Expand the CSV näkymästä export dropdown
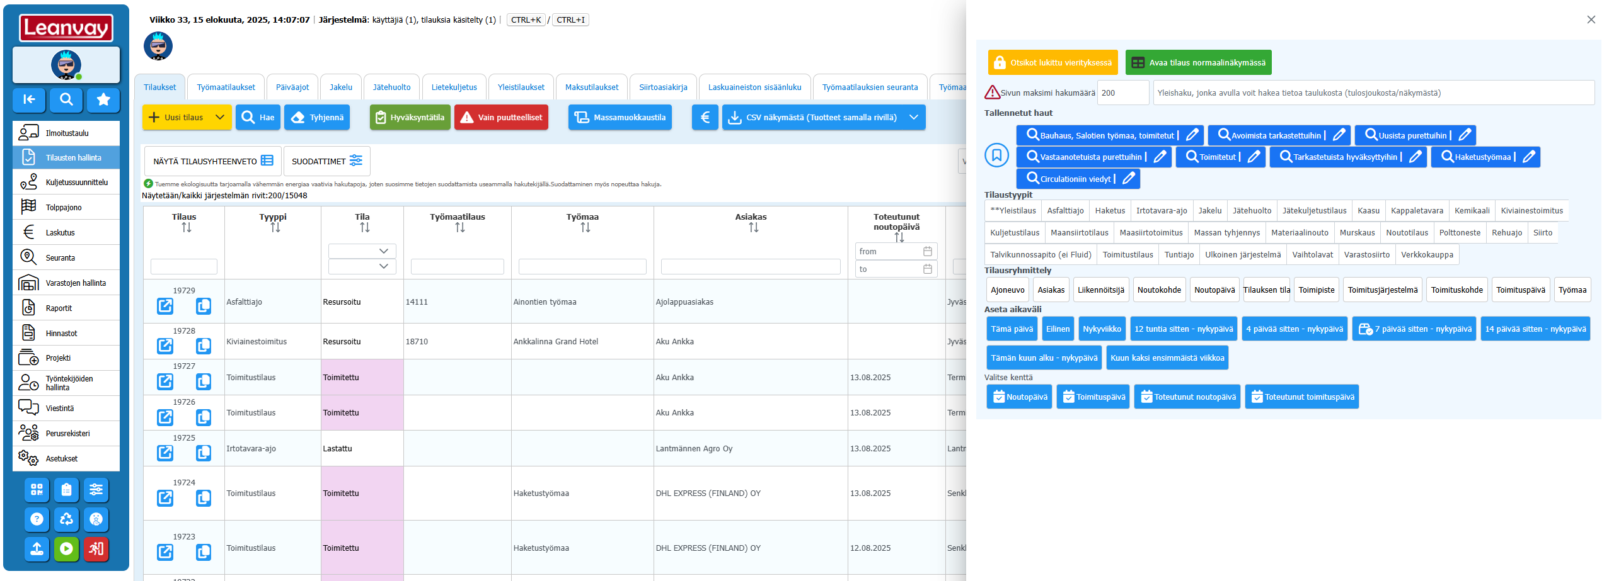The width and height of the screenshot is (1609, 581). tap(914, 118)
